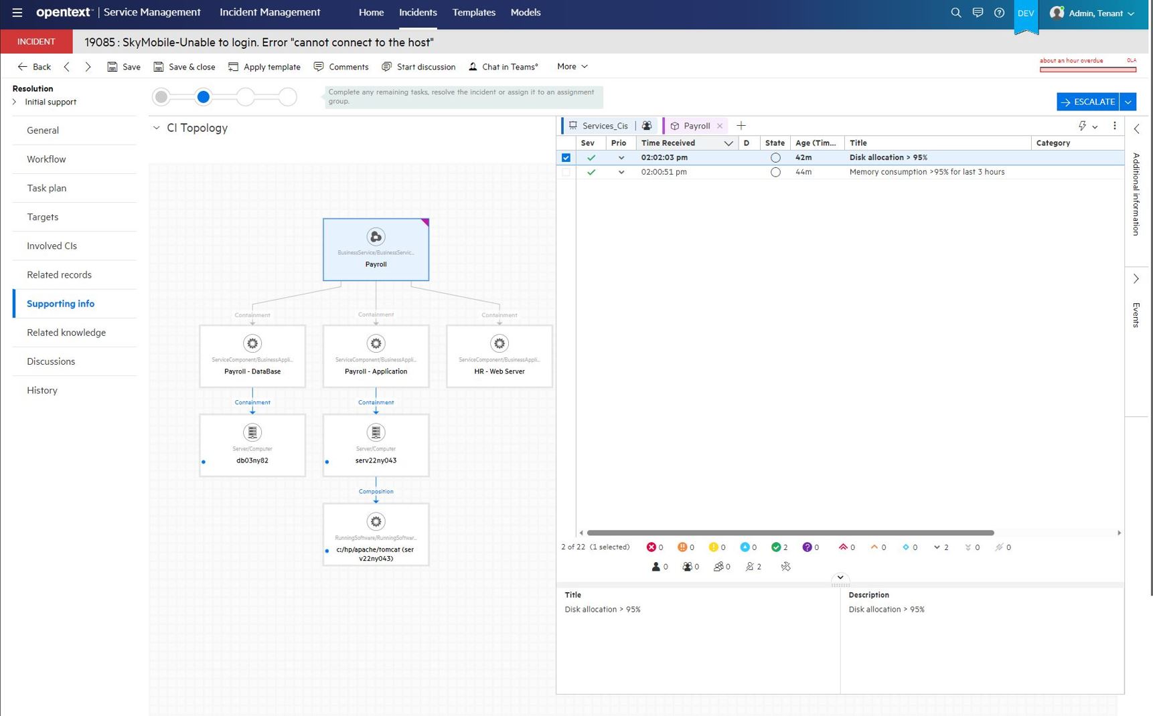Open help using the question mark icon
The image size is (1153, 716).
coord(1000,12)
